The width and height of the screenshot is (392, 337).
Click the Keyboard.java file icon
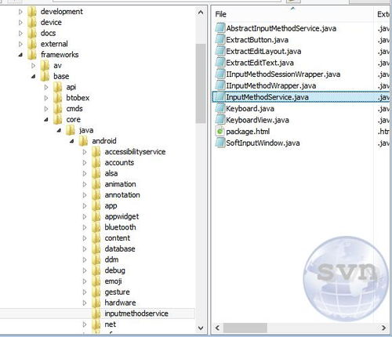pyautogui.click(x=220, y=108)
